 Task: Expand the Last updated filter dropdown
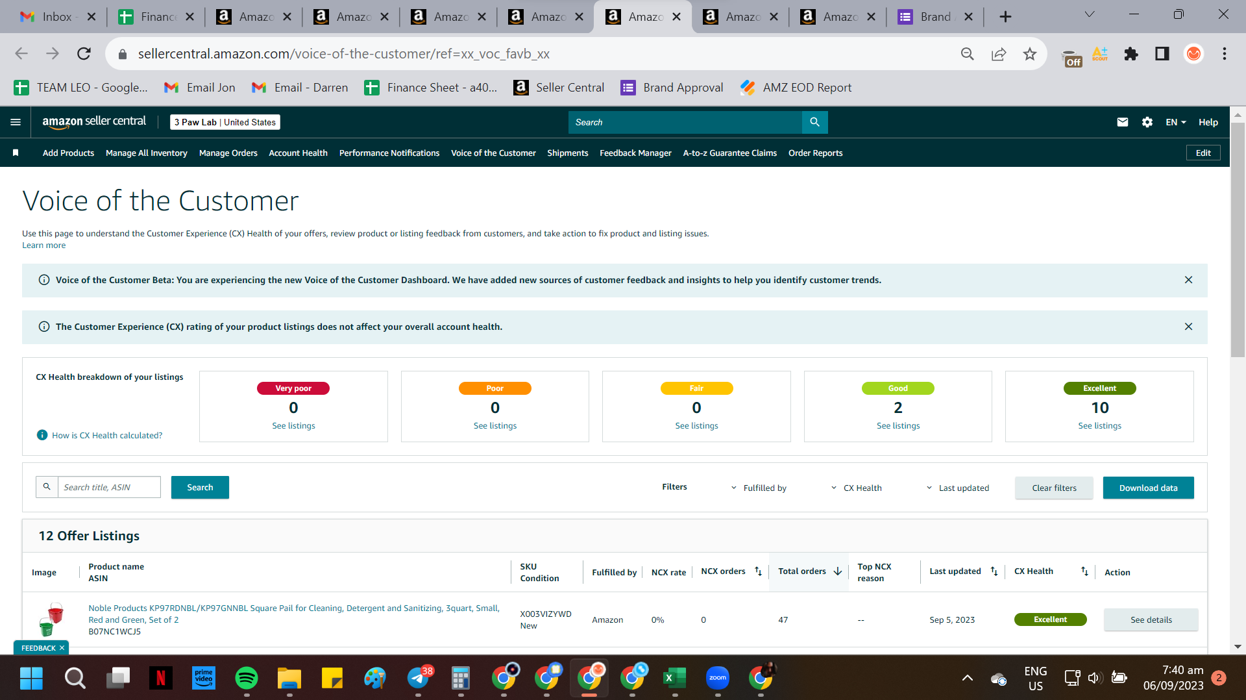957,488
